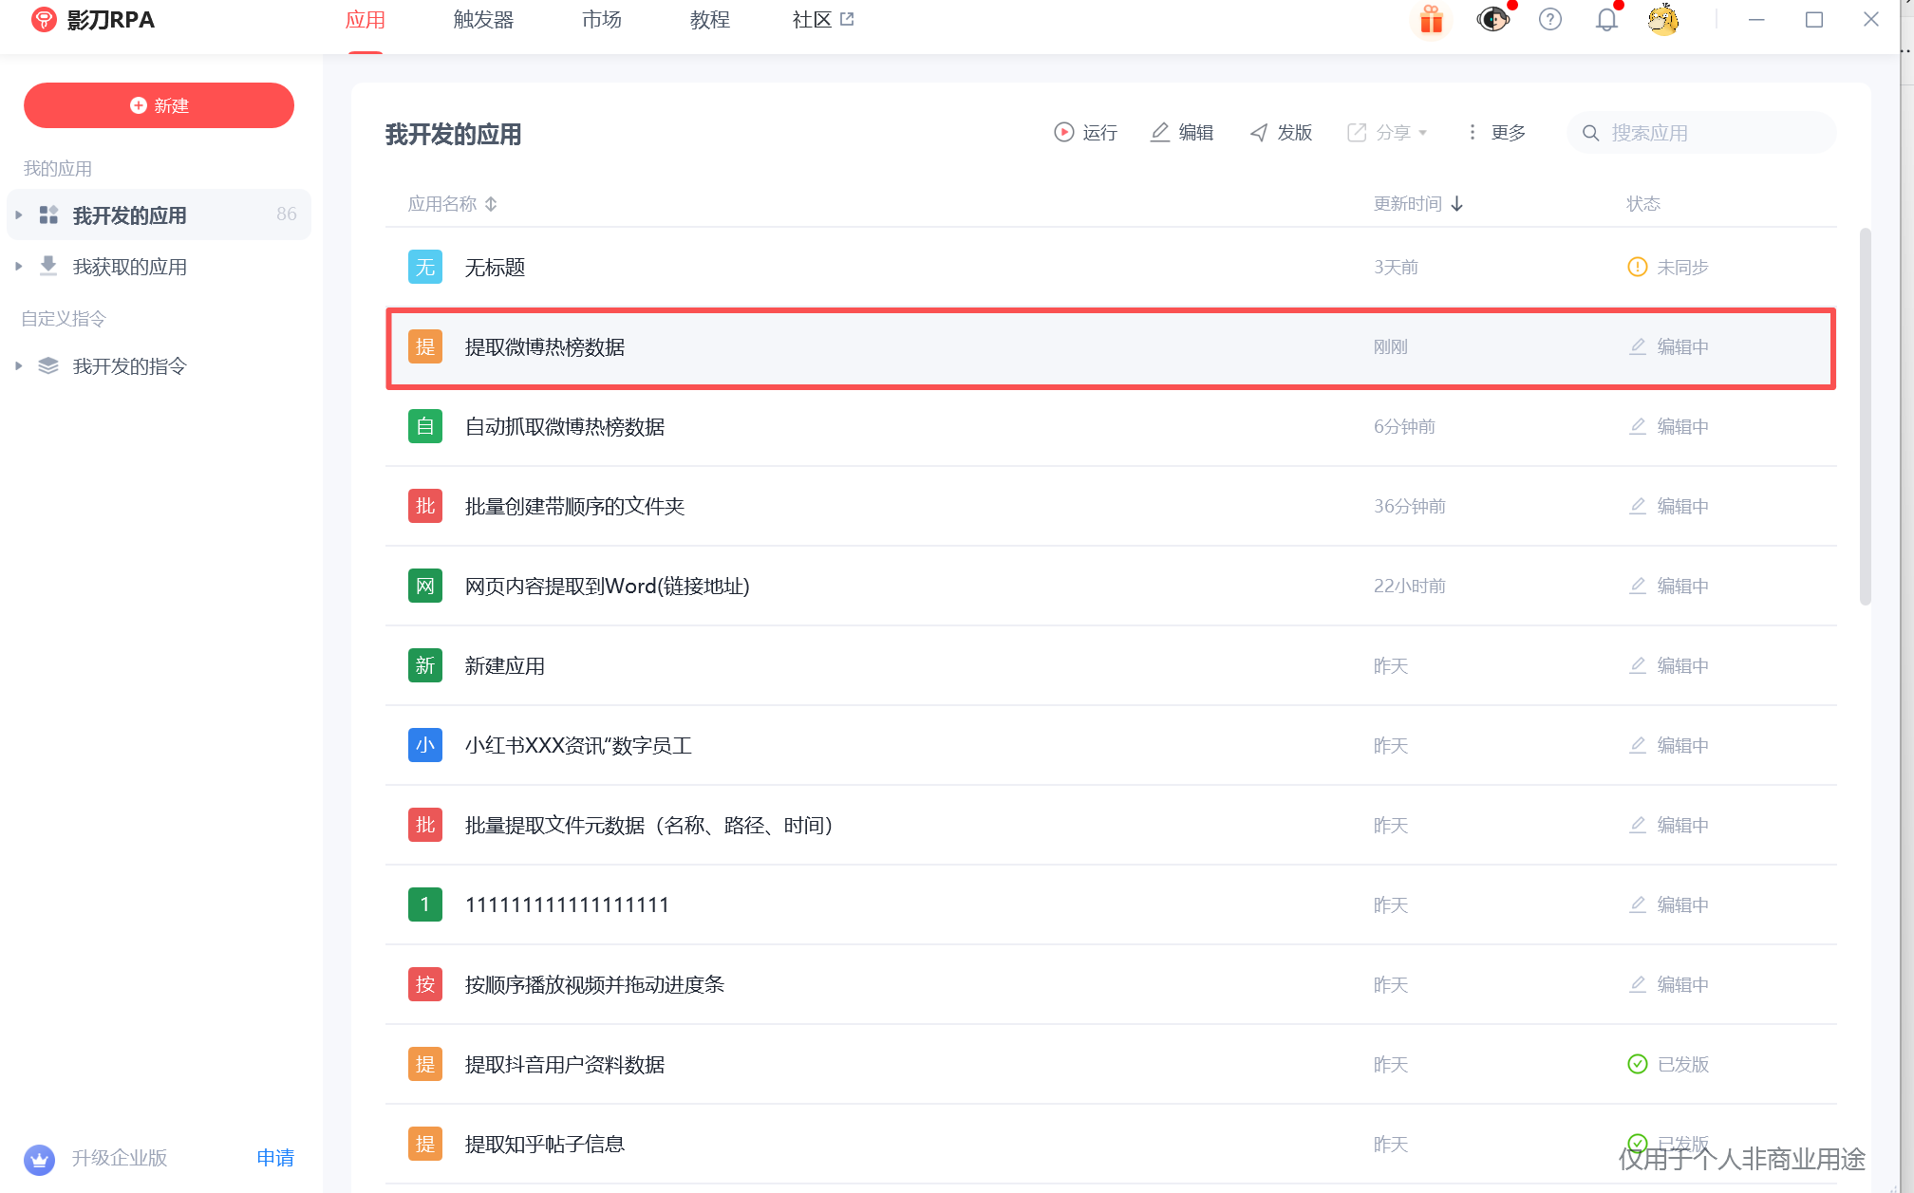
Task: Open the user avatar profile
Action: click(1662, 20)
